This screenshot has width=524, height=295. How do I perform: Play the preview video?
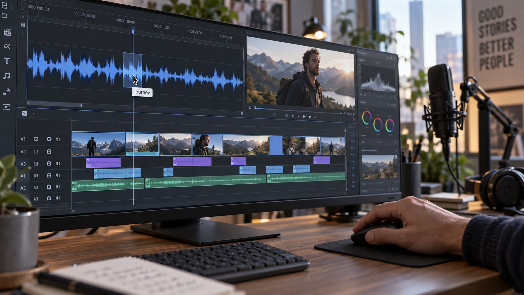[x=304, y=116]
